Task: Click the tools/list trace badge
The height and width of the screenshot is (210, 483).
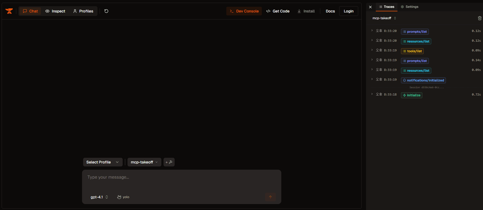Action: tap(412, 51)
